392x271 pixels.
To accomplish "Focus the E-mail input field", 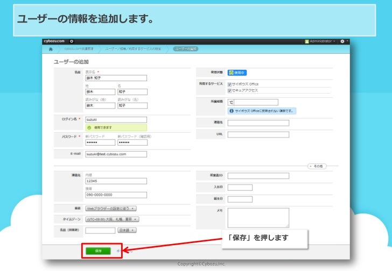I will click(x=116, y=154).
